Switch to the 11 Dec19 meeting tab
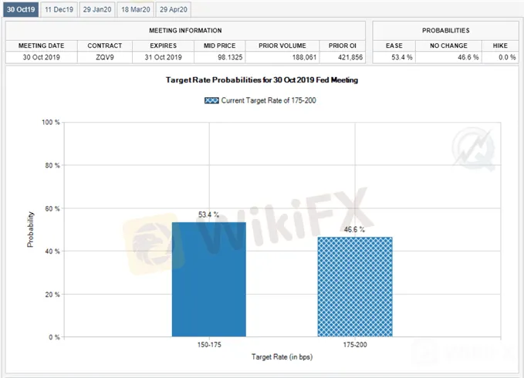Screen dimensions: 524x378 [x=59, y=10]
